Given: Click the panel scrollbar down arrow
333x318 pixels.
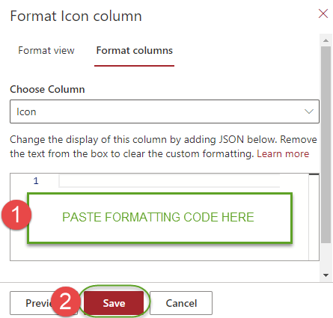Looking at the screenshot, I should [326, 275].
